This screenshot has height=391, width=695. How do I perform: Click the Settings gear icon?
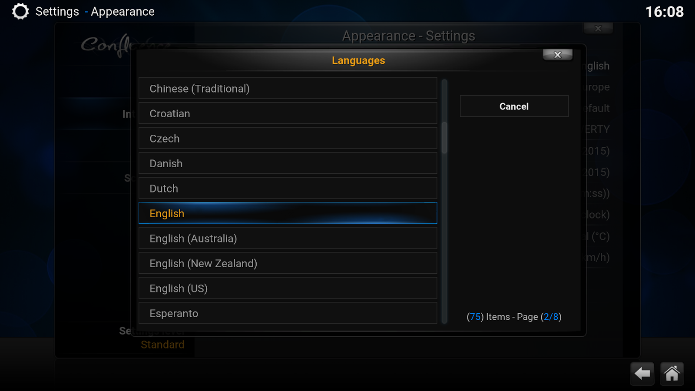20,12
